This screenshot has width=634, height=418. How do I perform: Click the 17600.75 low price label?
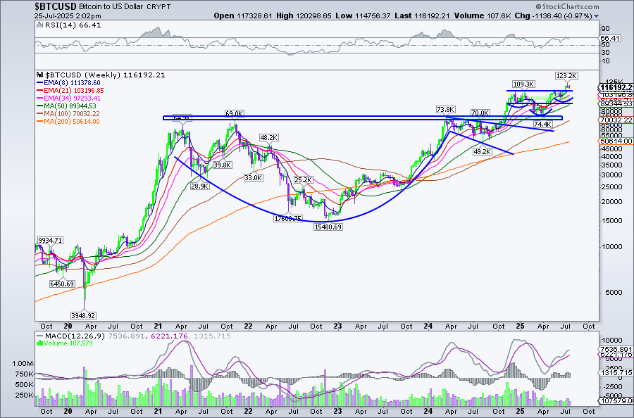click(x=288, y=218)
